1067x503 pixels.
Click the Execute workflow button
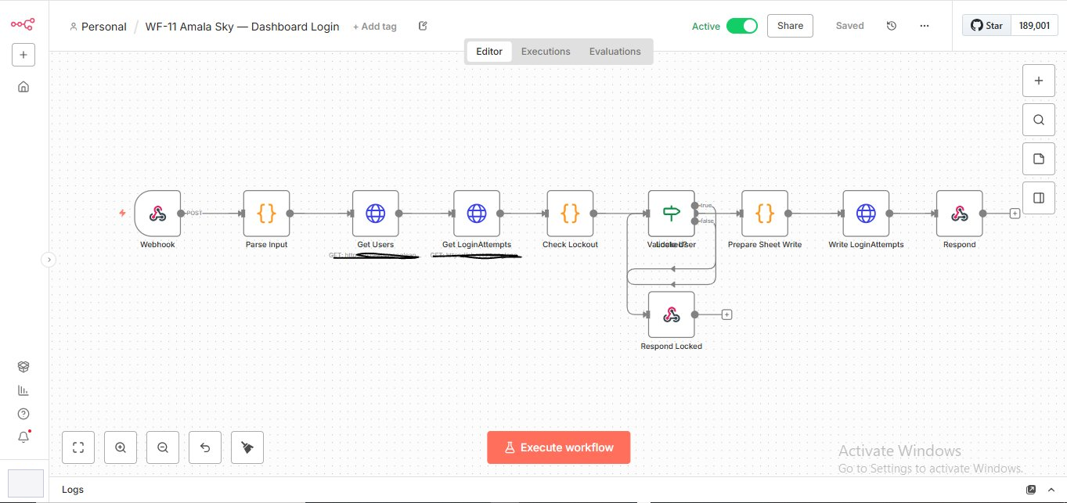(x=558, y=447)
